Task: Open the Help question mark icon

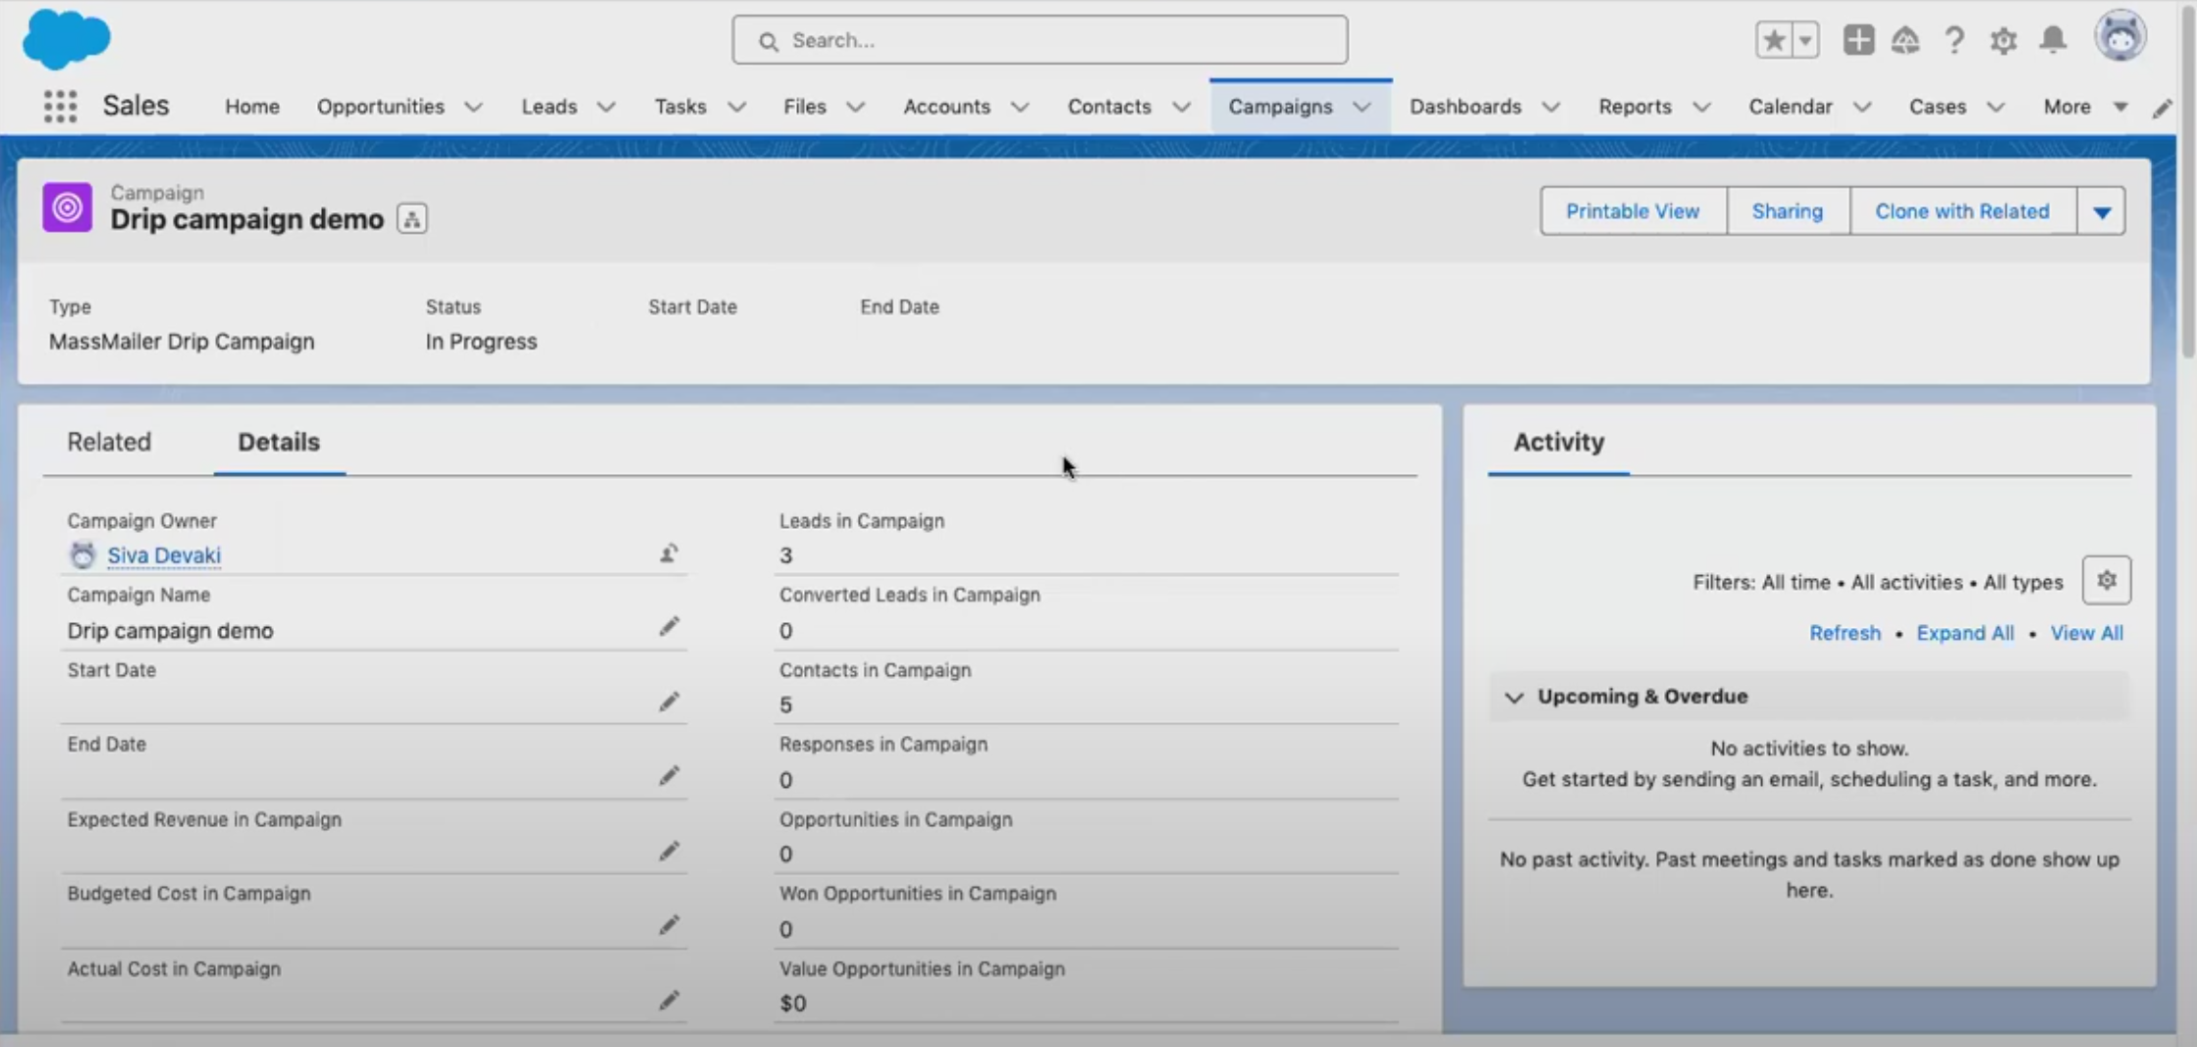Action: 1954,40
